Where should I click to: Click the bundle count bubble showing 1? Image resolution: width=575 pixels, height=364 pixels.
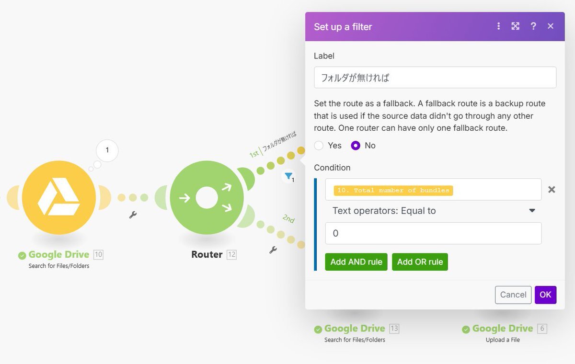[x=107, y=150]
